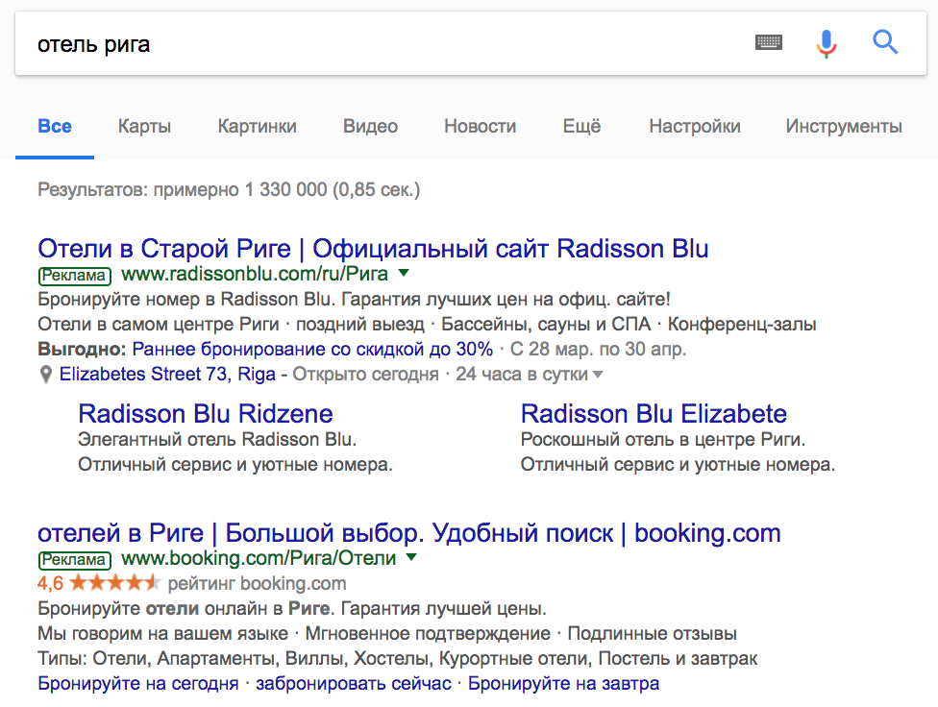Open the 'Radisson Blu Elizabete' sitelink
938x707 pixels.
[654, 414]
